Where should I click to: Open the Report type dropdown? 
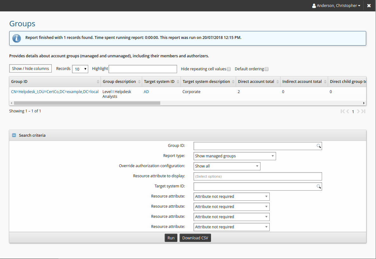234,156
